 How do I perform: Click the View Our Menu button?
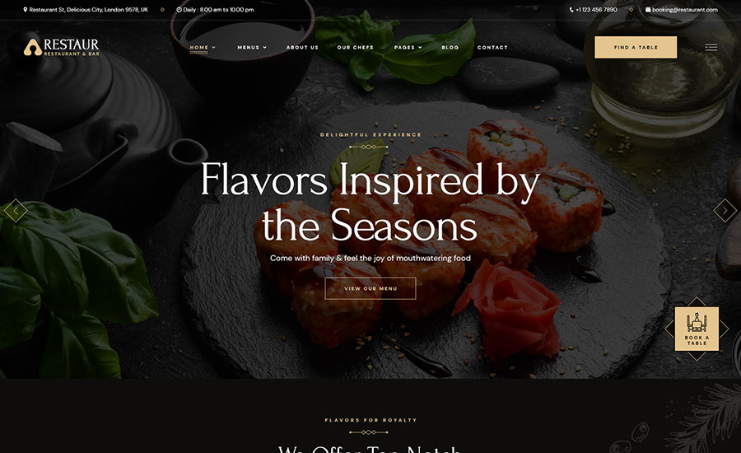[x=370, y=288]
